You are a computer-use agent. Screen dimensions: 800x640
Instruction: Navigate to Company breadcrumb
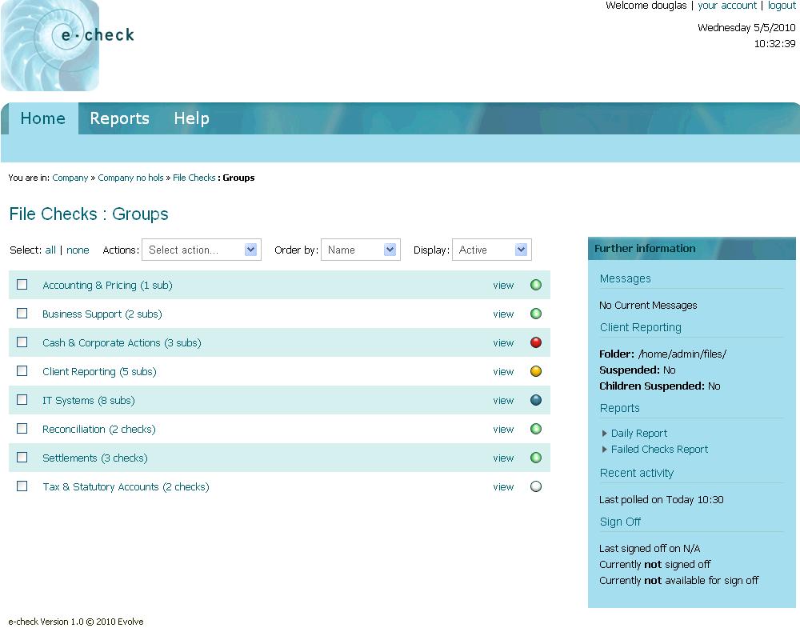click(70, 178)
